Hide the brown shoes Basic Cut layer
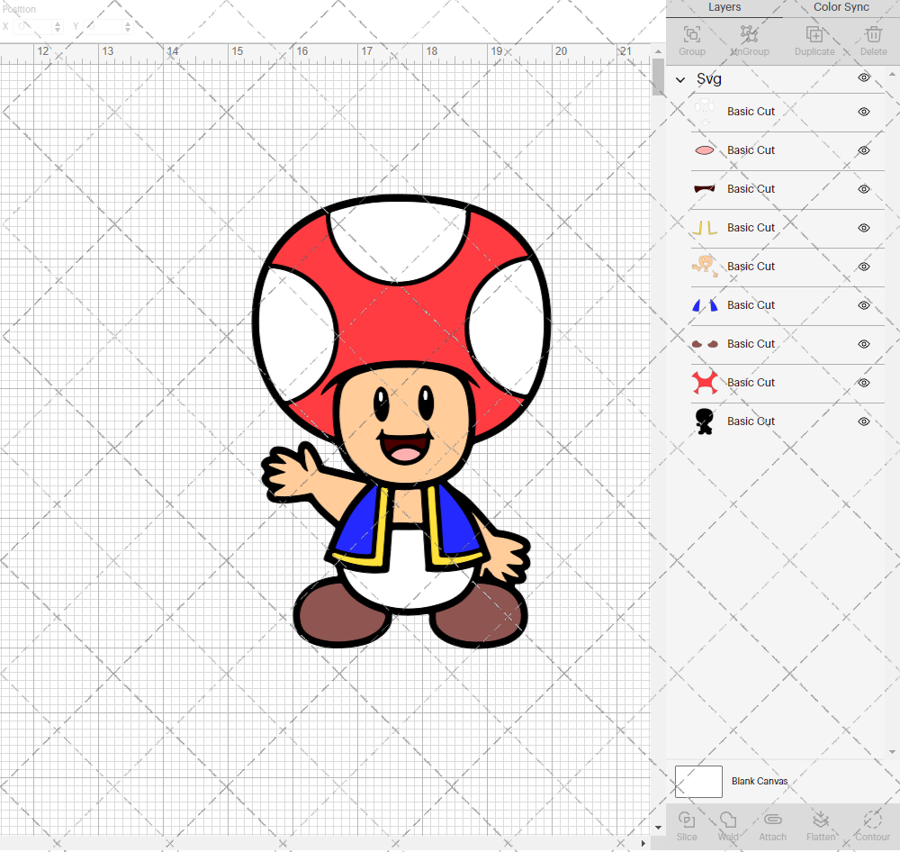This screenshot has height=852, width=900. [864, 343]
